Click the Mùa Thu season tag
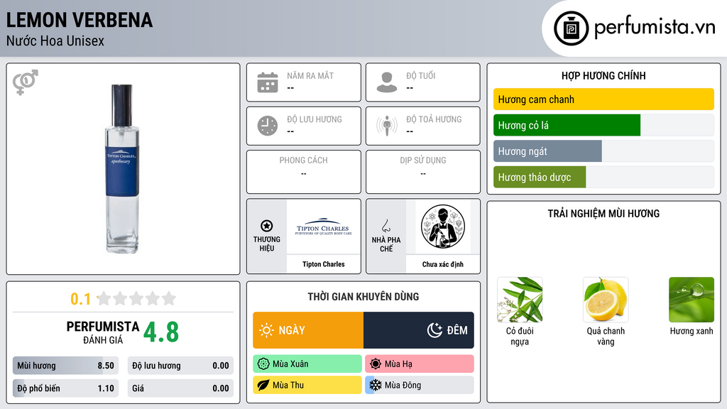The image size is (727, 409). [x=307, y=385]
